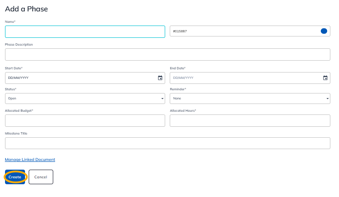Screen dimensions: 339x197
Task: Click into the Start Date DD/MM/YYYY field
Action: (x=77, y=78)
